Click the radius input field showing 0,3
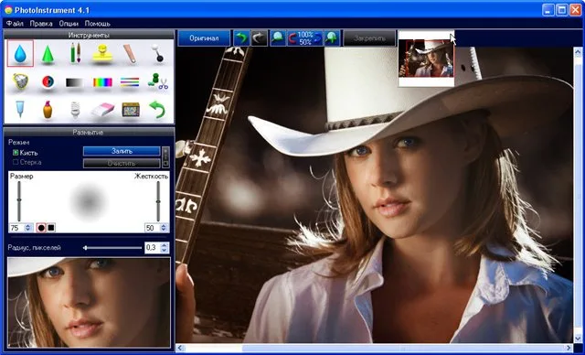Viewport: 585px width, 355px height. (153, 247)
